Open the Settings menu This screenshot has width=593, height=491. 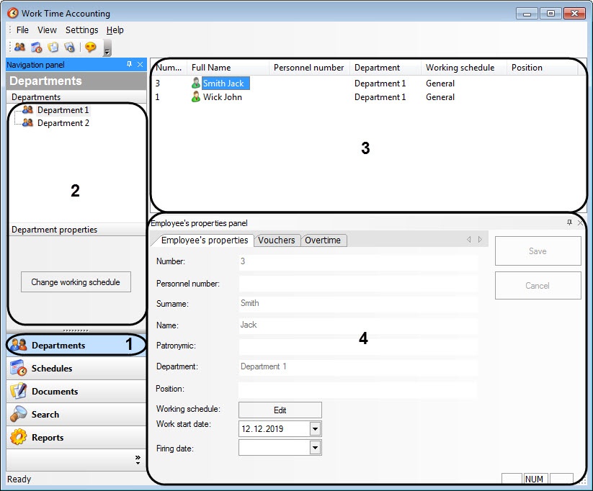click(x=81, y=30)
